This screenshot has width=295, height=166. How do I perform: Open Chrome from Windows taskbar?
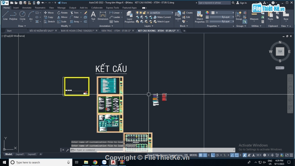(x=95, y=162)
